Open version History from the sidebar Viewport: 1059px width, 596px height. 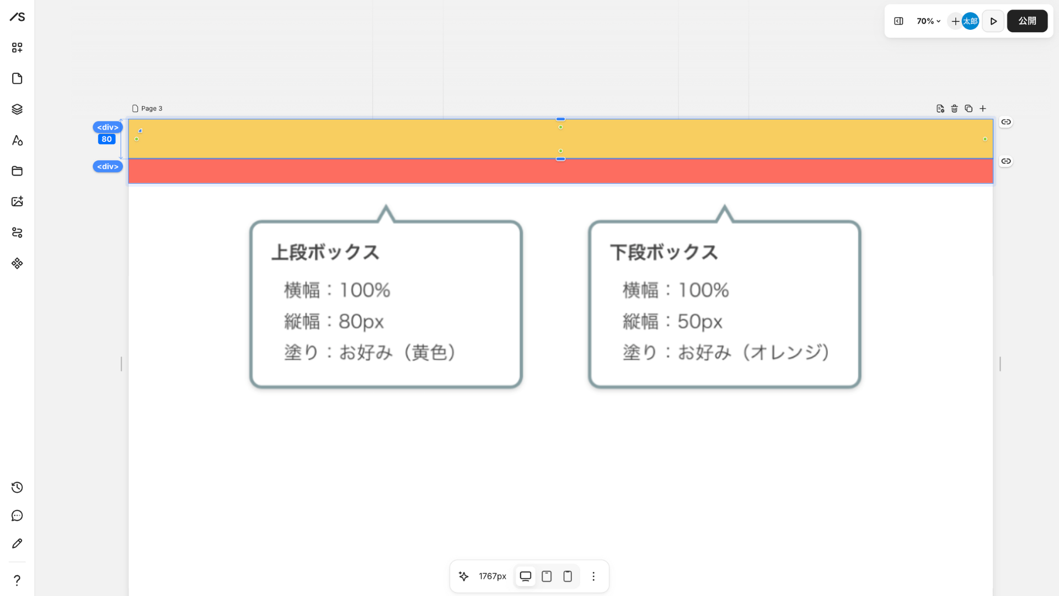point(17,487)
